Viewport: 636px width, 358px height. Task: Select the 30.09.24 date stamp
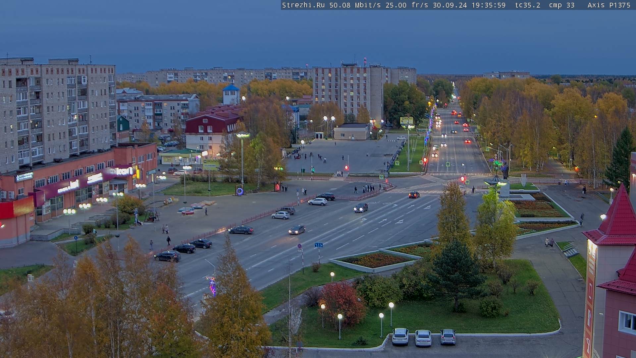(x=450, y=5)
